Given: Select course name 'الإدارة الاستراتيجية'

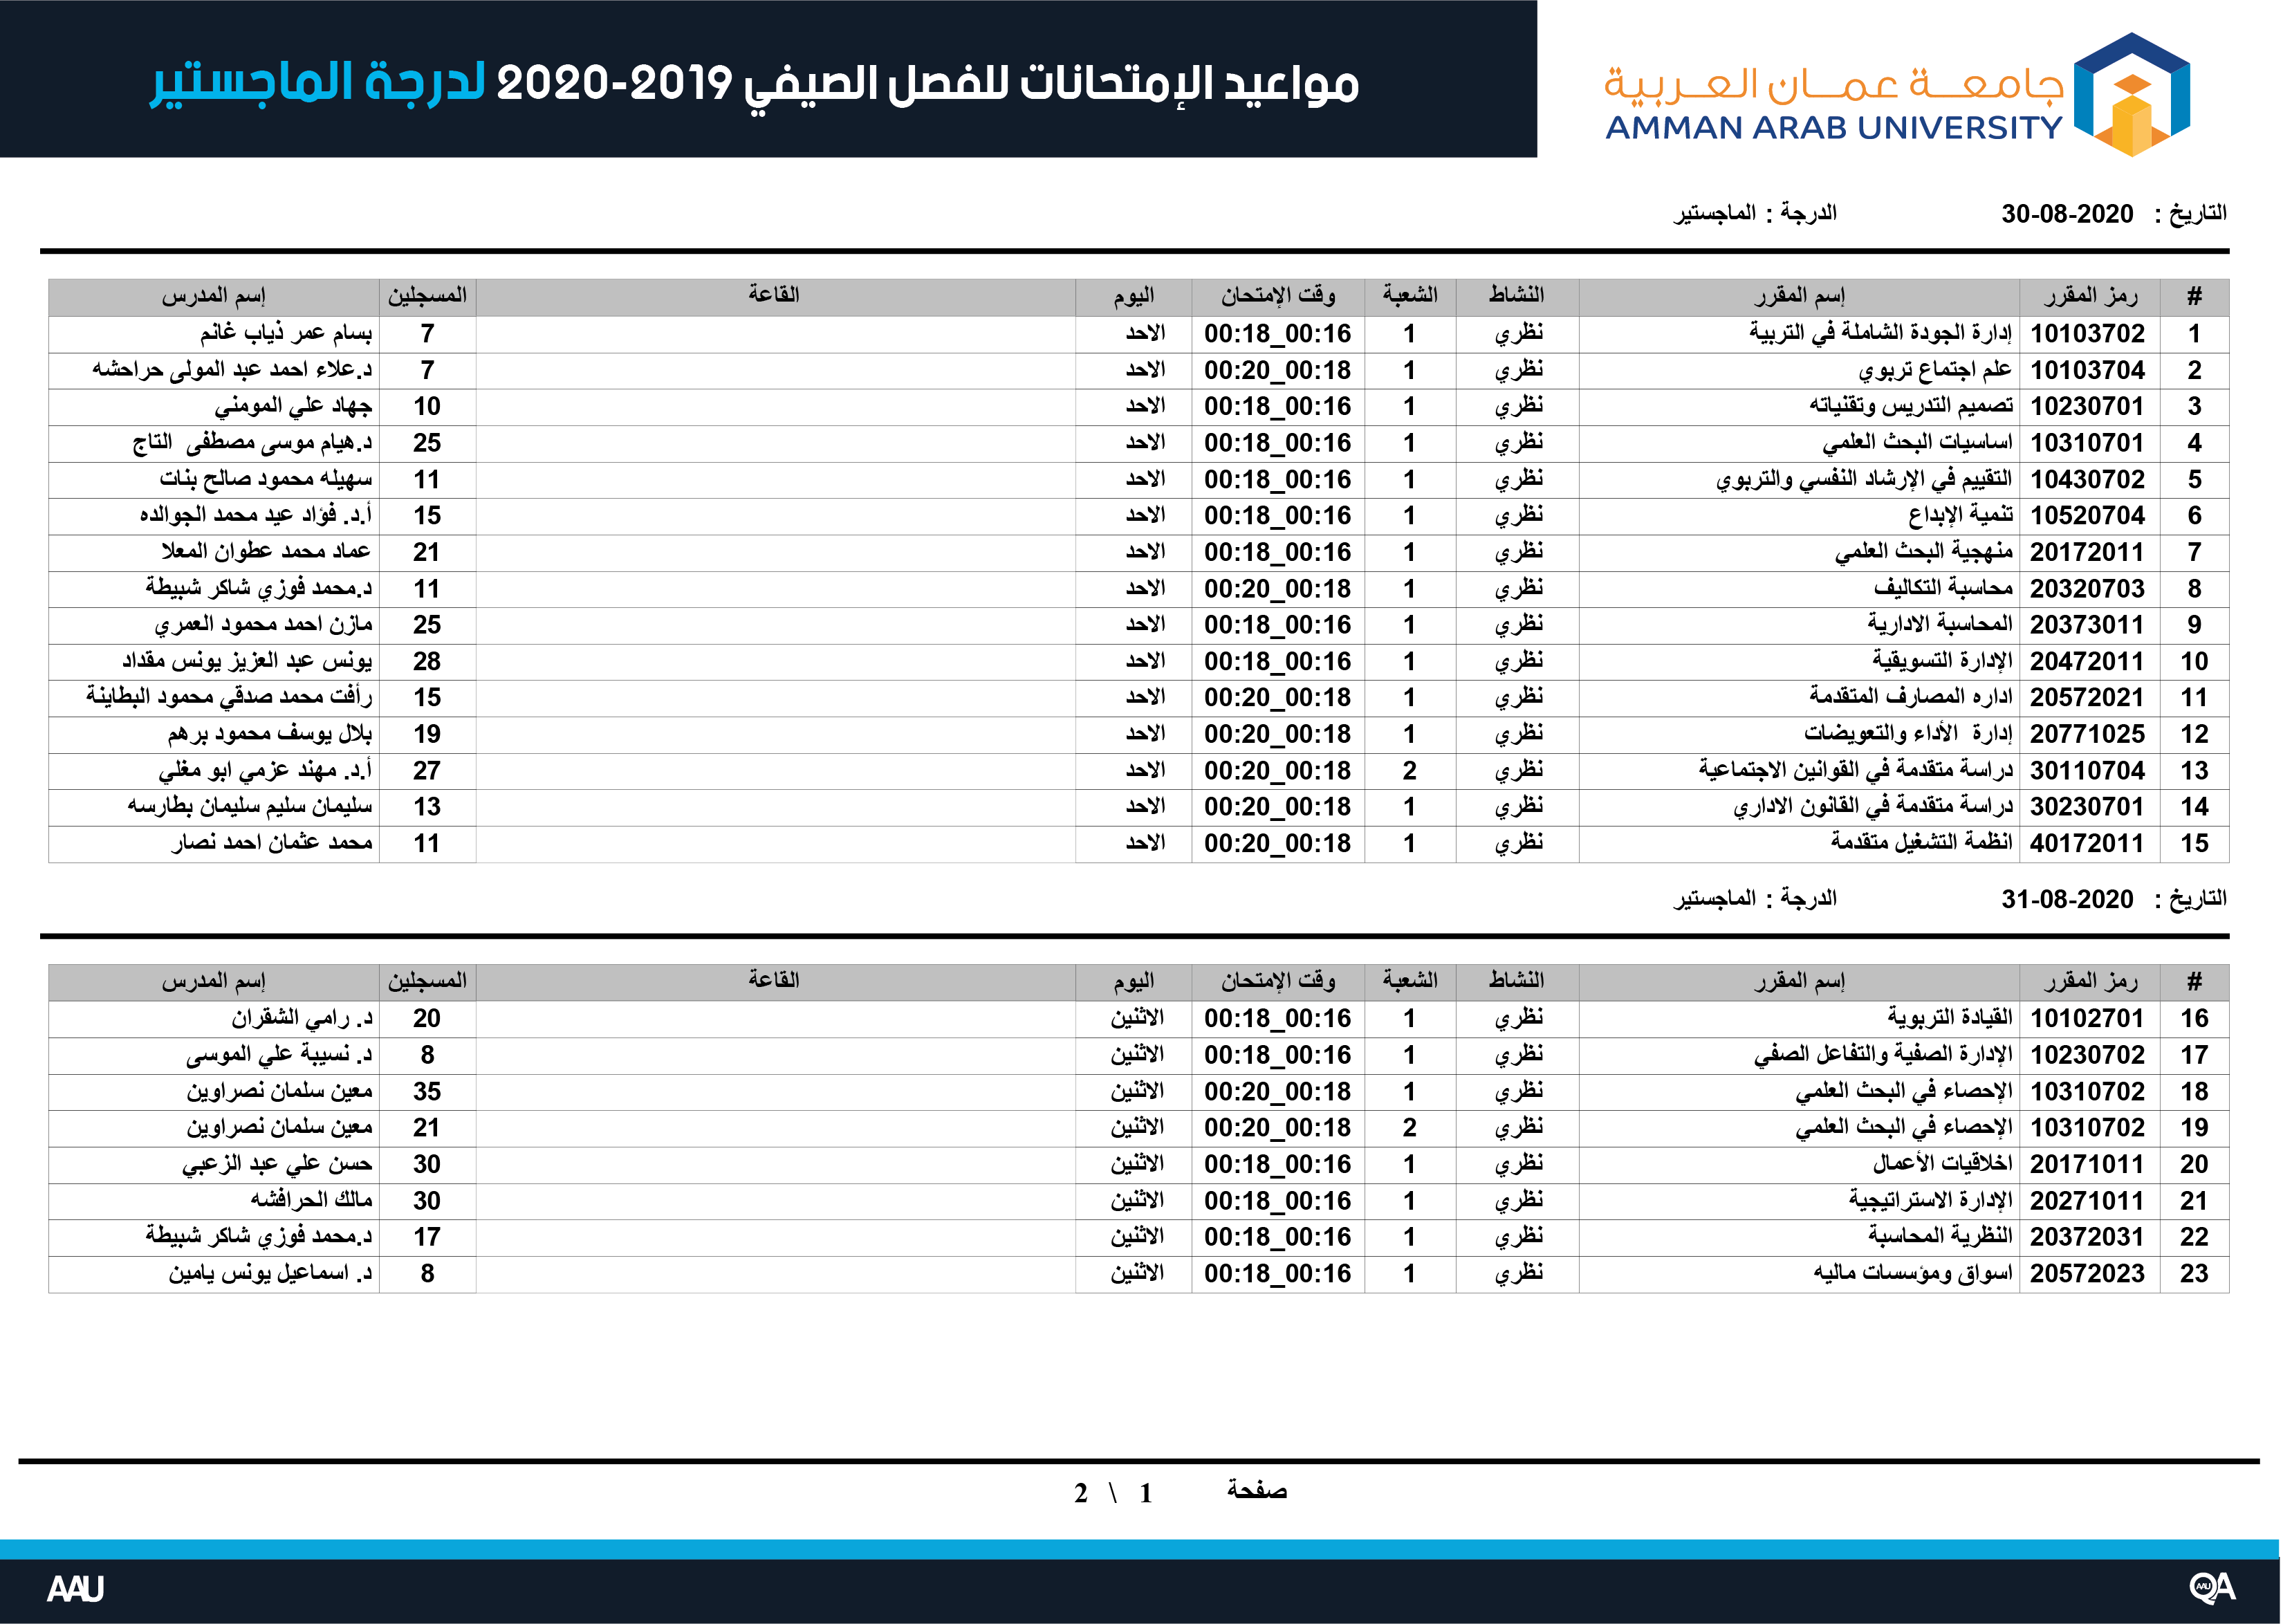Looking at the screenshot, I should (x=1930, y=1200).
